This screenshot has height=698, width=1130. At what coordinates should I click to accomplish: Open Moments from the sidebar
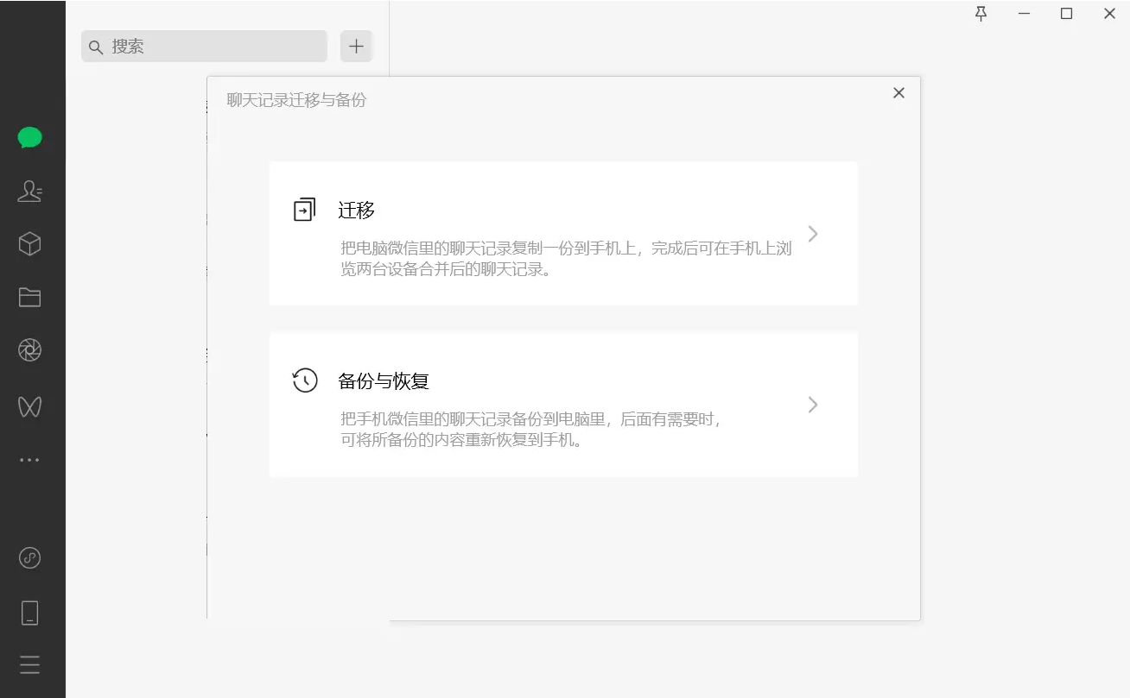point(29,349)
